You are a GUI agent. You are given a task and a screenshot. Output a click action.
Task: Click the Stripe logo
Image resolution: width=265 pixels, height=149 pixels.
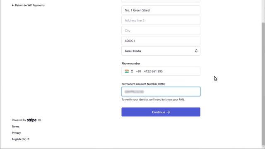click(32, 120)
